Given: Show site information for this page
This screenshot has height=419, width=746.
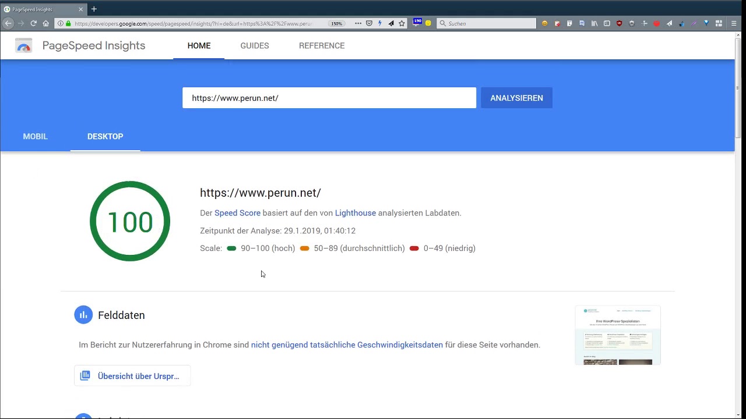Looking at the screenshot, I should pyautogui.click(x=61, y=23).
